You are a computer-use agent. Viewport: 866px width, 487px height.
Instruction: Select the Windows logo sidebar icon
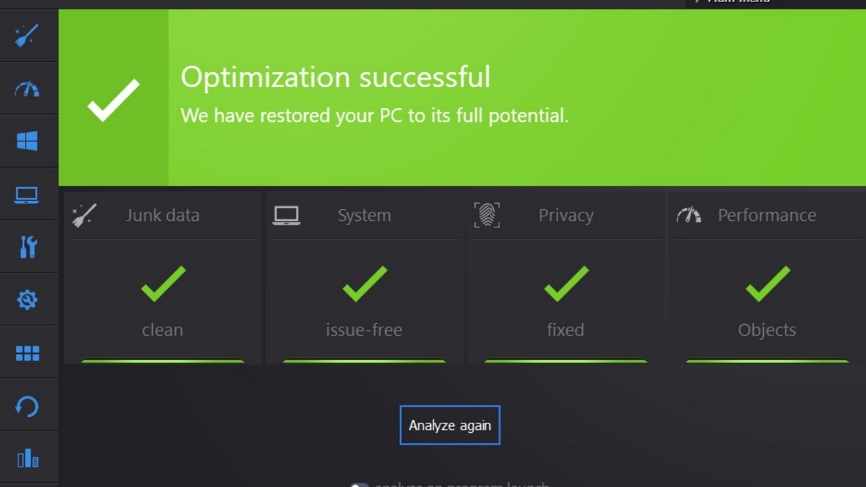(x=27, y=141)
